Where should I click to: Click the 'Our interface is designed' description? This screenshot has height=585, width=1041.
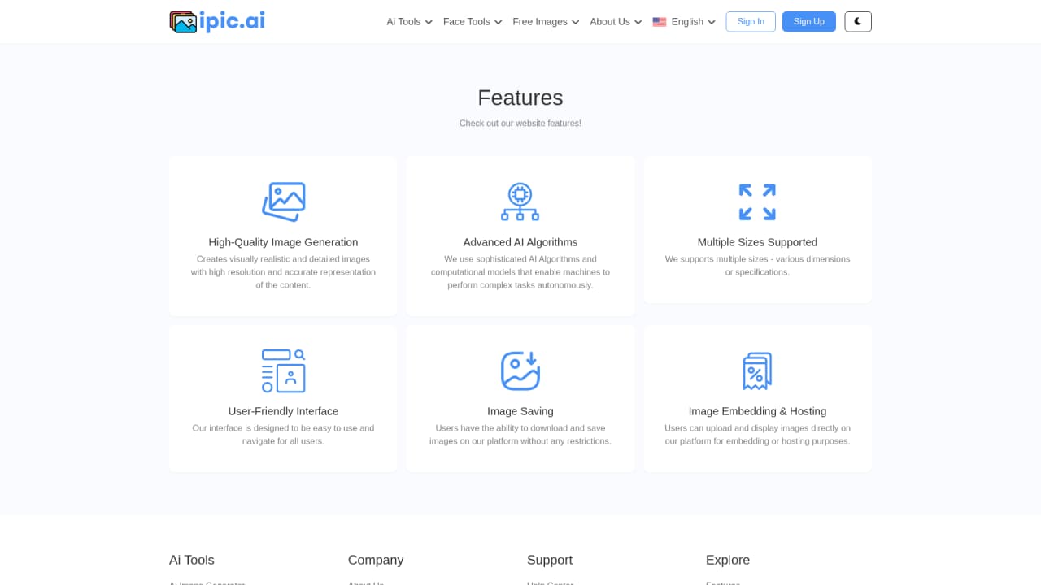pyautogui.click(x=283, y=435)
